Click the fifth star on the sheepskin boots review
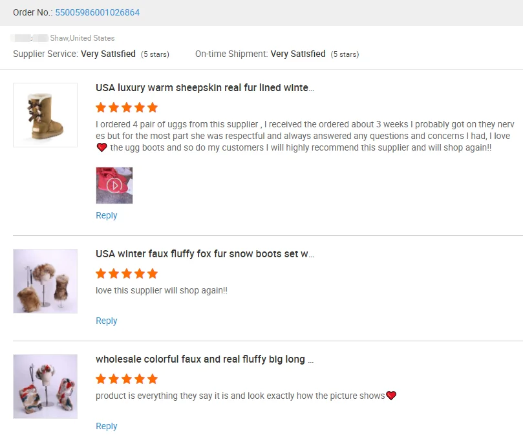This screenshot has height=446, width=523. click(x=153, y=107)
